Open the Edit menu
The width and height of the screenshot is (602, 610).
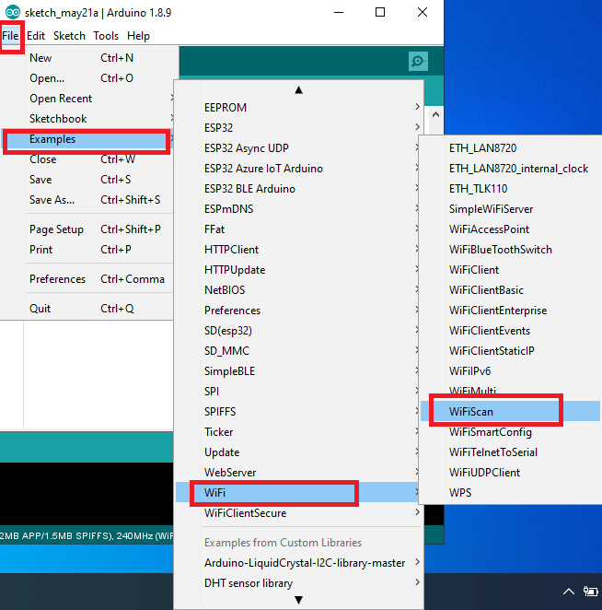(x=36, y=36)
